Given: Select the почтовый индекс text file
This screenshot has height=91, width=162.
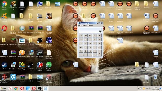Looking at the screenshot, I should [x=22, y=6].
